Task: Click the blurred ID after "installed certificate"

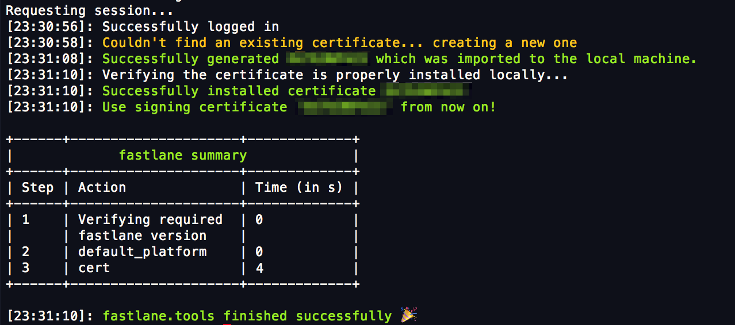Action: click(427, 91)
